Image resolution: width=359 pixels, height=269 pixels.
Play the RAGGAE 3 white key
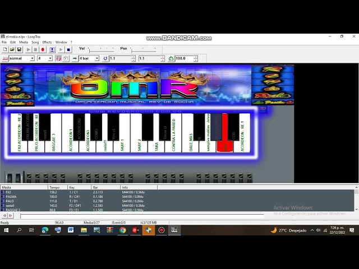pos(53,146)
